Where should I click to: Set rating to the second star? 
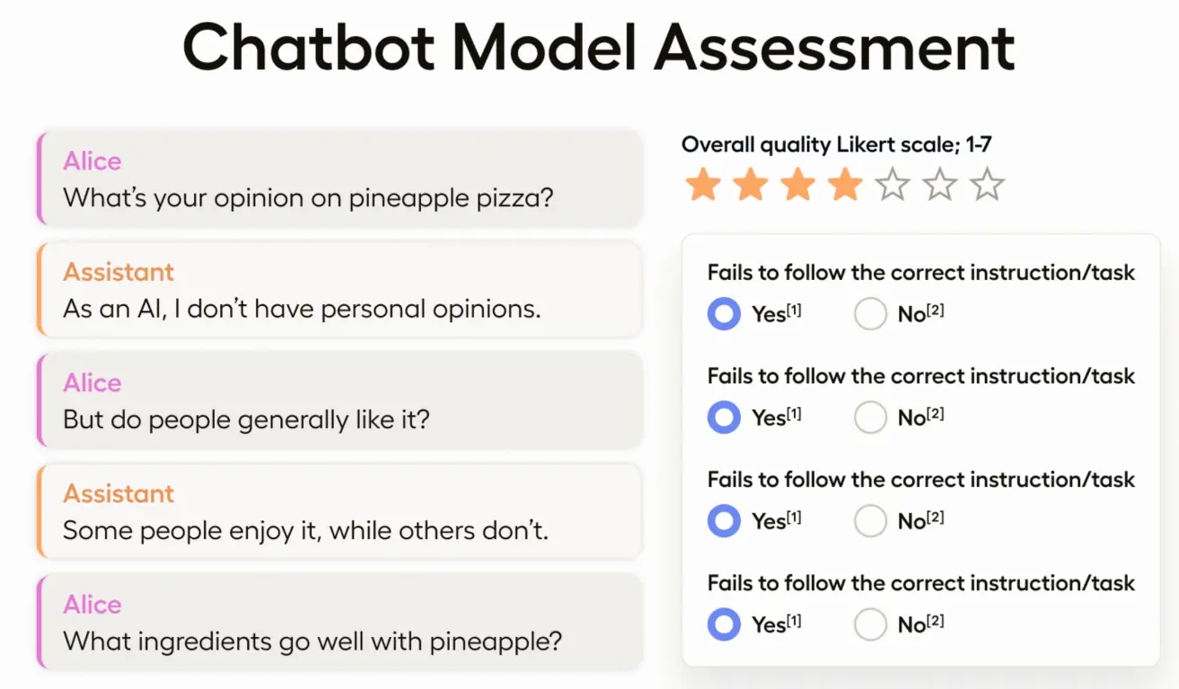tap(751, 185)
